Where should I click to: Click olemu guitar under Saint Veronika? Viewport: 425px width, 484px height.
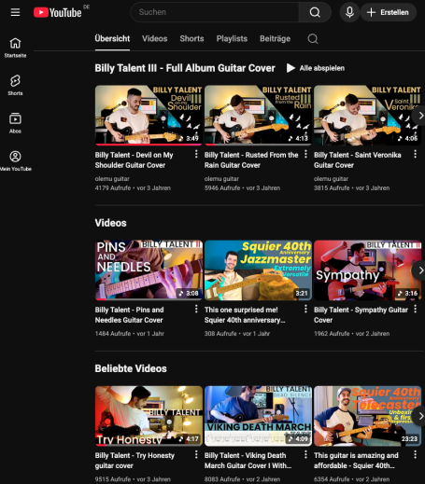(x=331, y=179)
